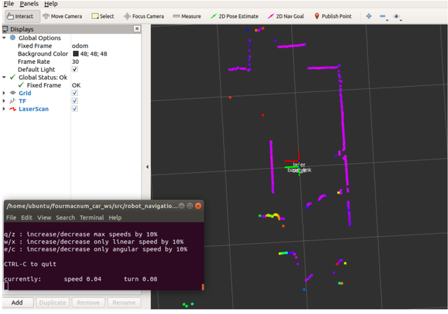Open the terminal's Edit menu
Screen dimensions: 448x314
click(27, 217)
